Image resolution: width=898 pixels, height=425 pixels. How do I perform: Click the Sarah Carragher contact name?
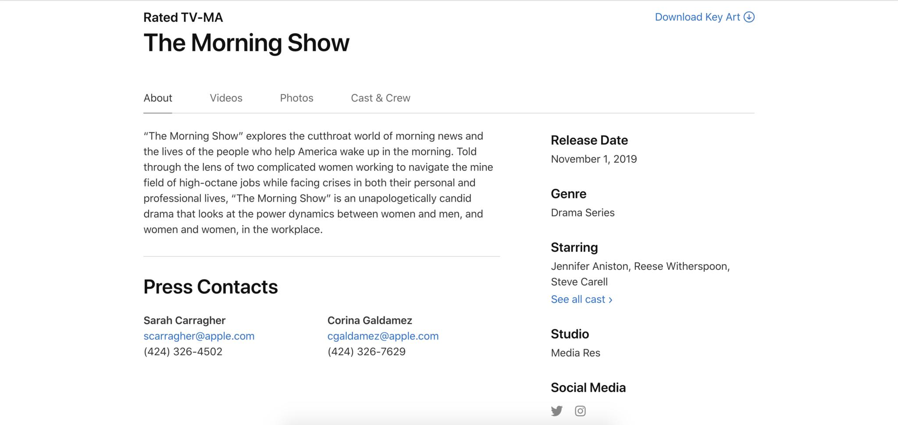point(184,320)
